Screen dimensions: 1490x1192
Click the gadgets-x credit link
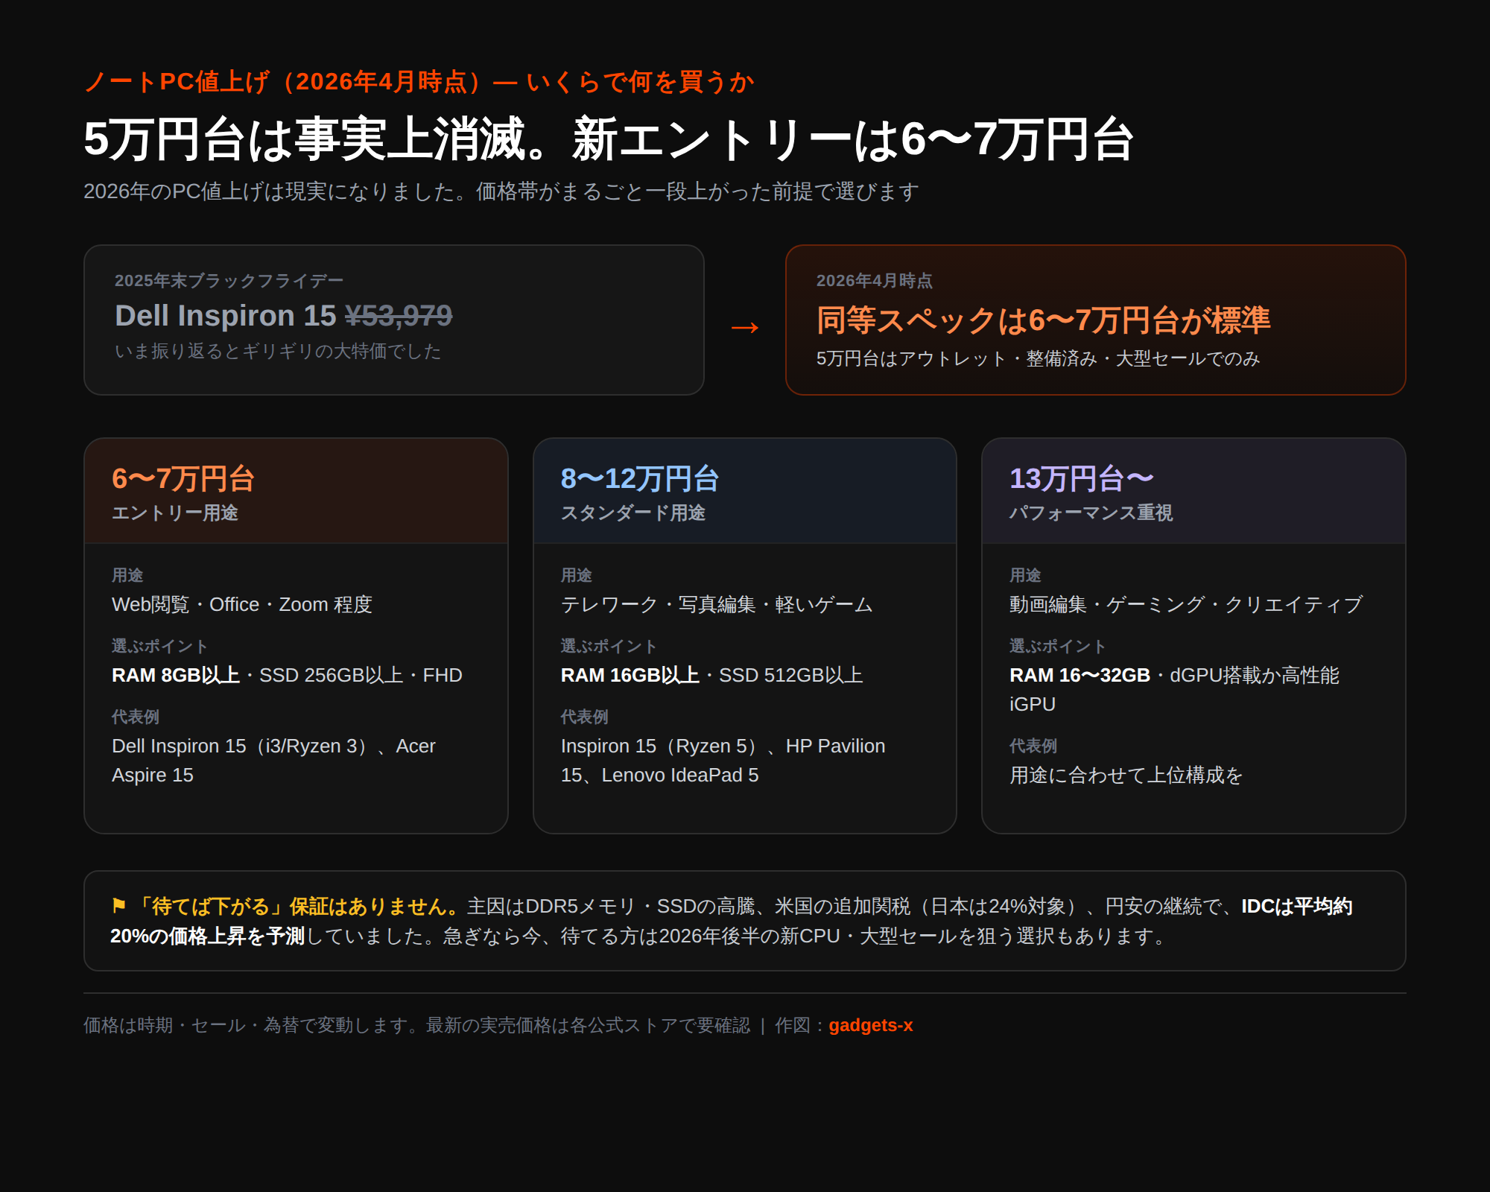(x=870, y=1025)
